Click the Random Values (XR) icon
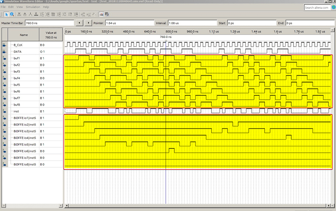This screenshot has height=211, width=336. click(76, 14)
